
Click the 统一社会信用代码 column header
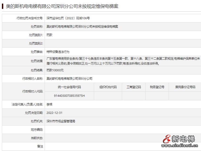coord(69,87)
